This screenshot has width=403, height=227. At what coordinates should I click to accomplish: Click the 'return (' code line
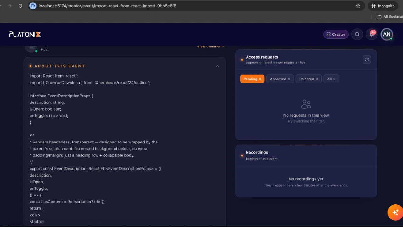[x=37, y=208]
